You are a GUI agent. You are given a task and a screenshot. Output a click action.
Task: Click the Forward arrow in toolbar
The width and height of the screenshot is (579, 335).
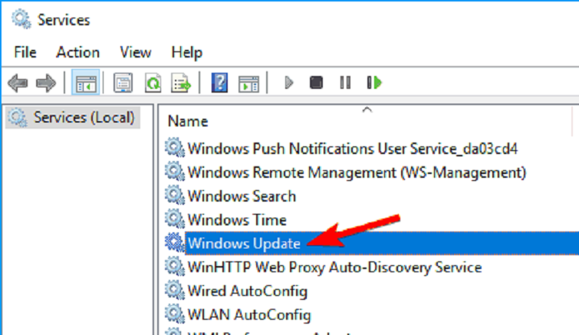(46, 83)
